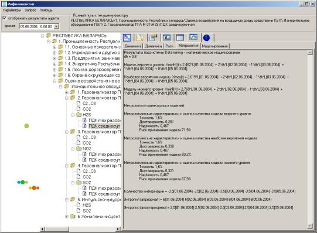317x233 pixels.
Task: Click results pane scroll up arrow
Action: coord(310,53)
